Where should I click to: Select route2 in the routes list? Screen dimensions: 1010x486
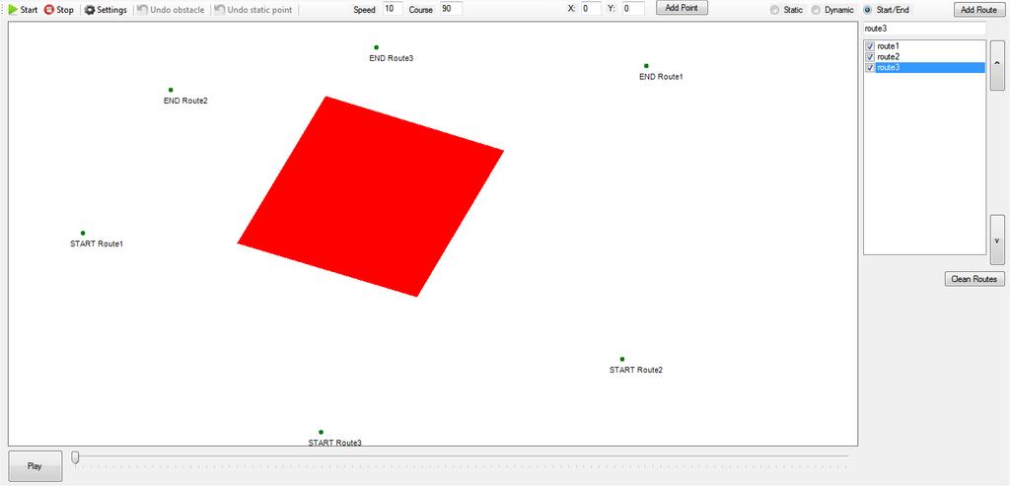click(x=889, y=56)
